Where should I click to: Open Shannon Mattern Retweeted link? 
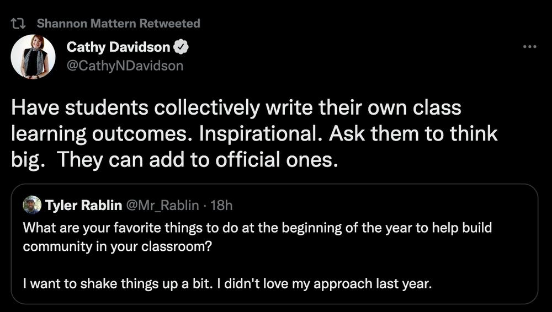(118, 23)
